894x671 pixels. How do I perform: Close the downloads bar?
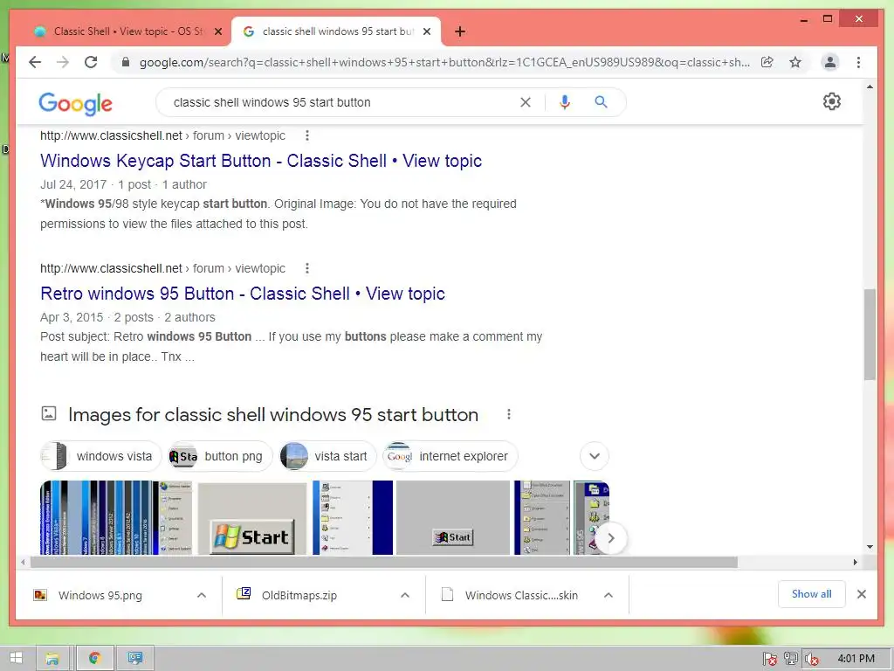coord(862,594)
